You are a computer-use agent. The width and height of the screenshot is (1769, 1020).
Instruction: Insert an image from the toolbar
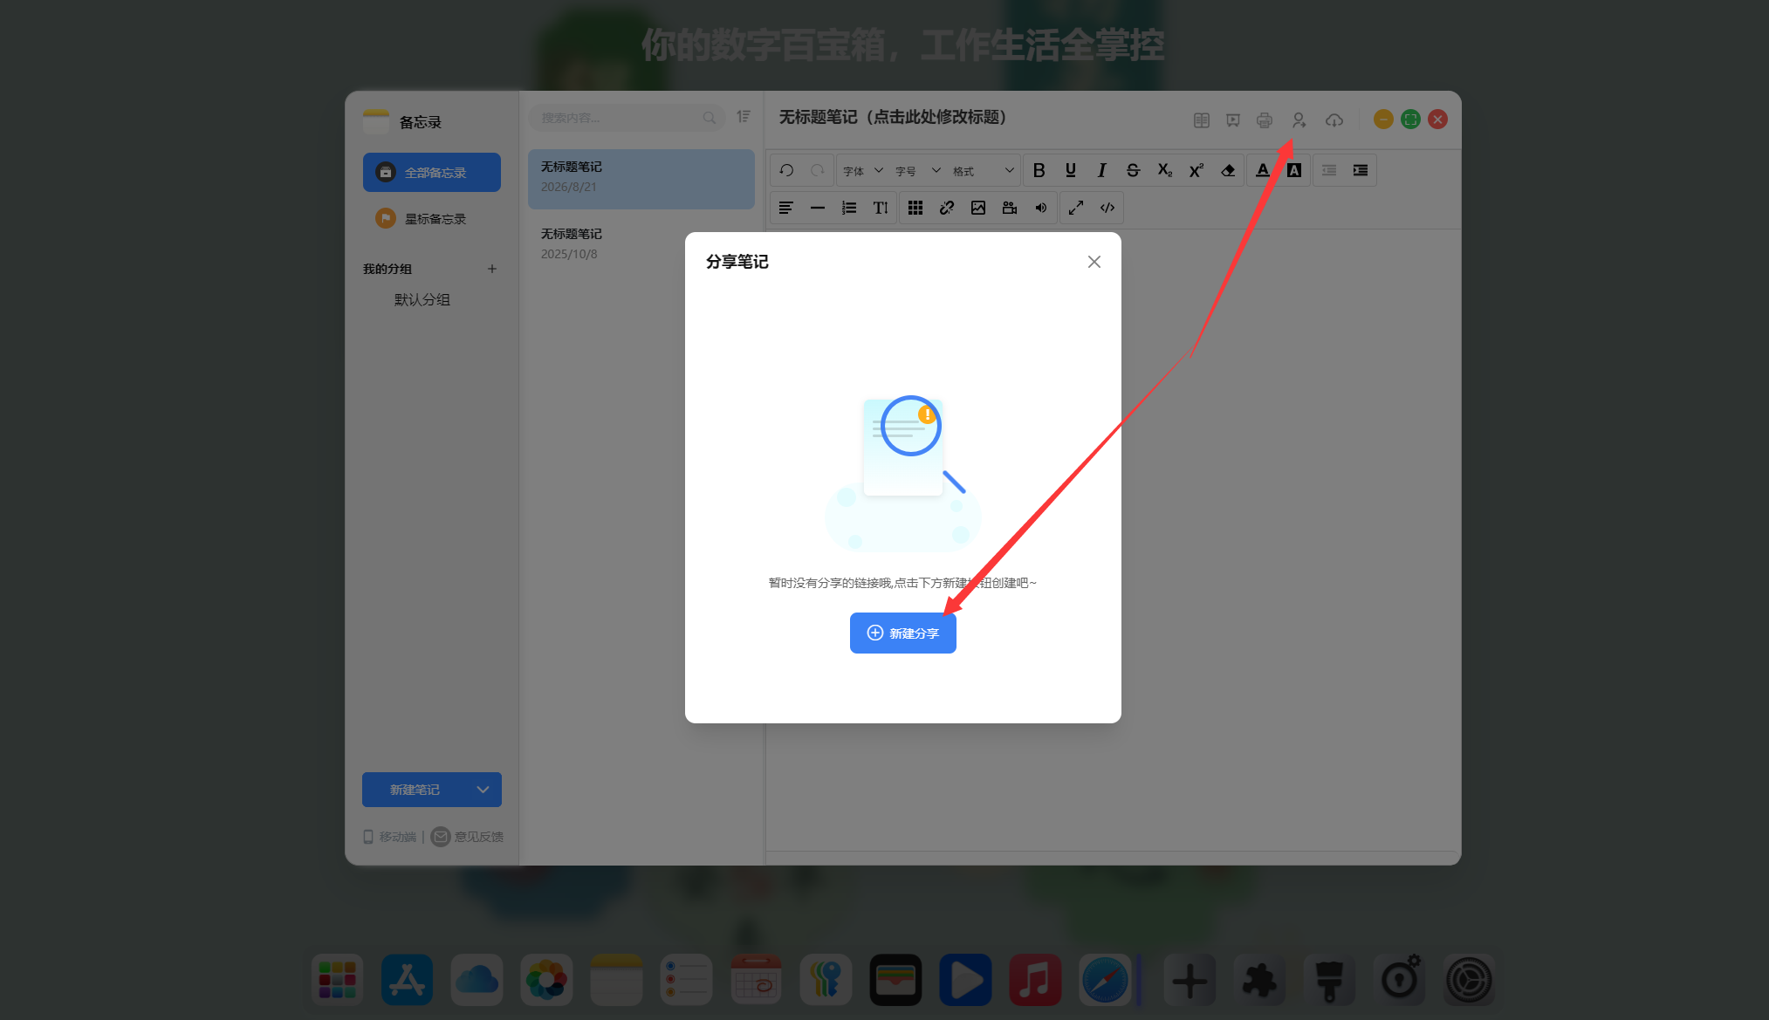(977, 208)
